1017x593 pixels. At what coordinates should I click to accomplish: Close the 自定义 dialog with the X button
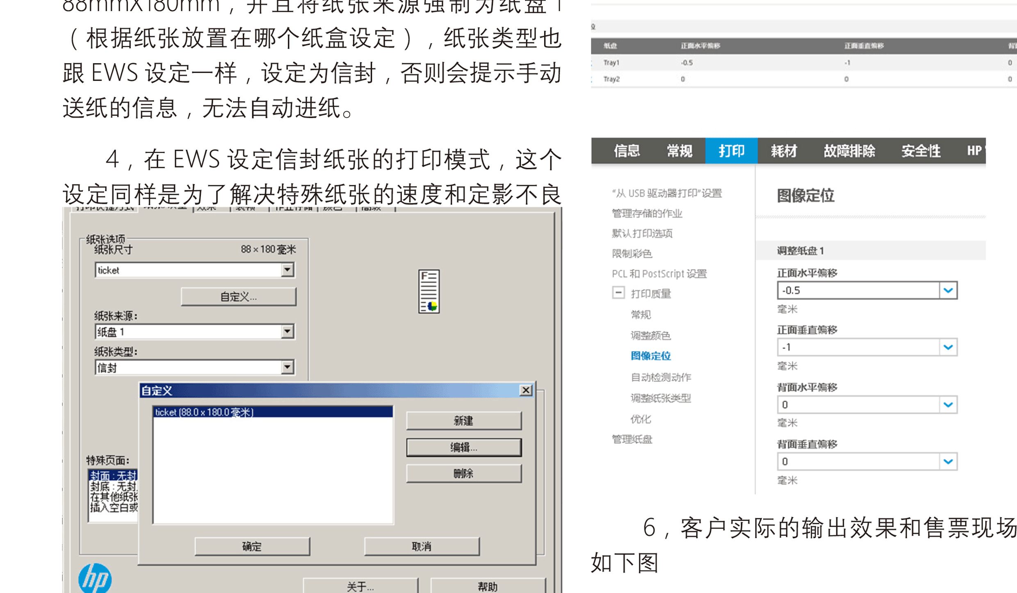pos(525,390)
